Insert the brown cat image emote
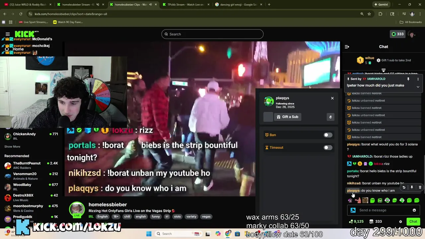This screenshot has height=239, width=425. tap(365, 200)
